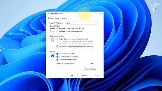162x91 pixels.
Task: Click the Browse folders group label
Action: (x=55, y=26)
